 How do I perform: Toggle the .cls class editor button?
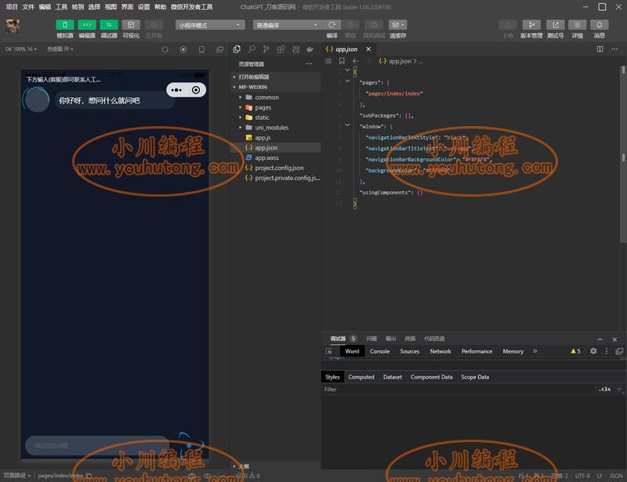[604, 389]
